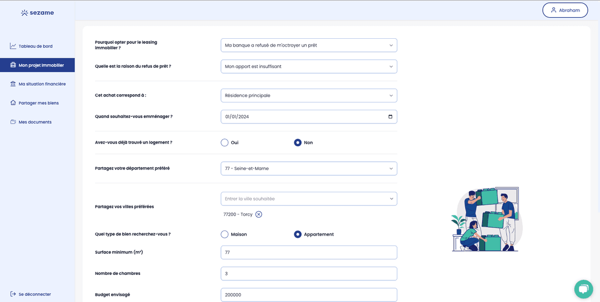This screenshot has width=600, height=302.
Task: Click the Partager mes biens house icon
Action: point(13,103)
